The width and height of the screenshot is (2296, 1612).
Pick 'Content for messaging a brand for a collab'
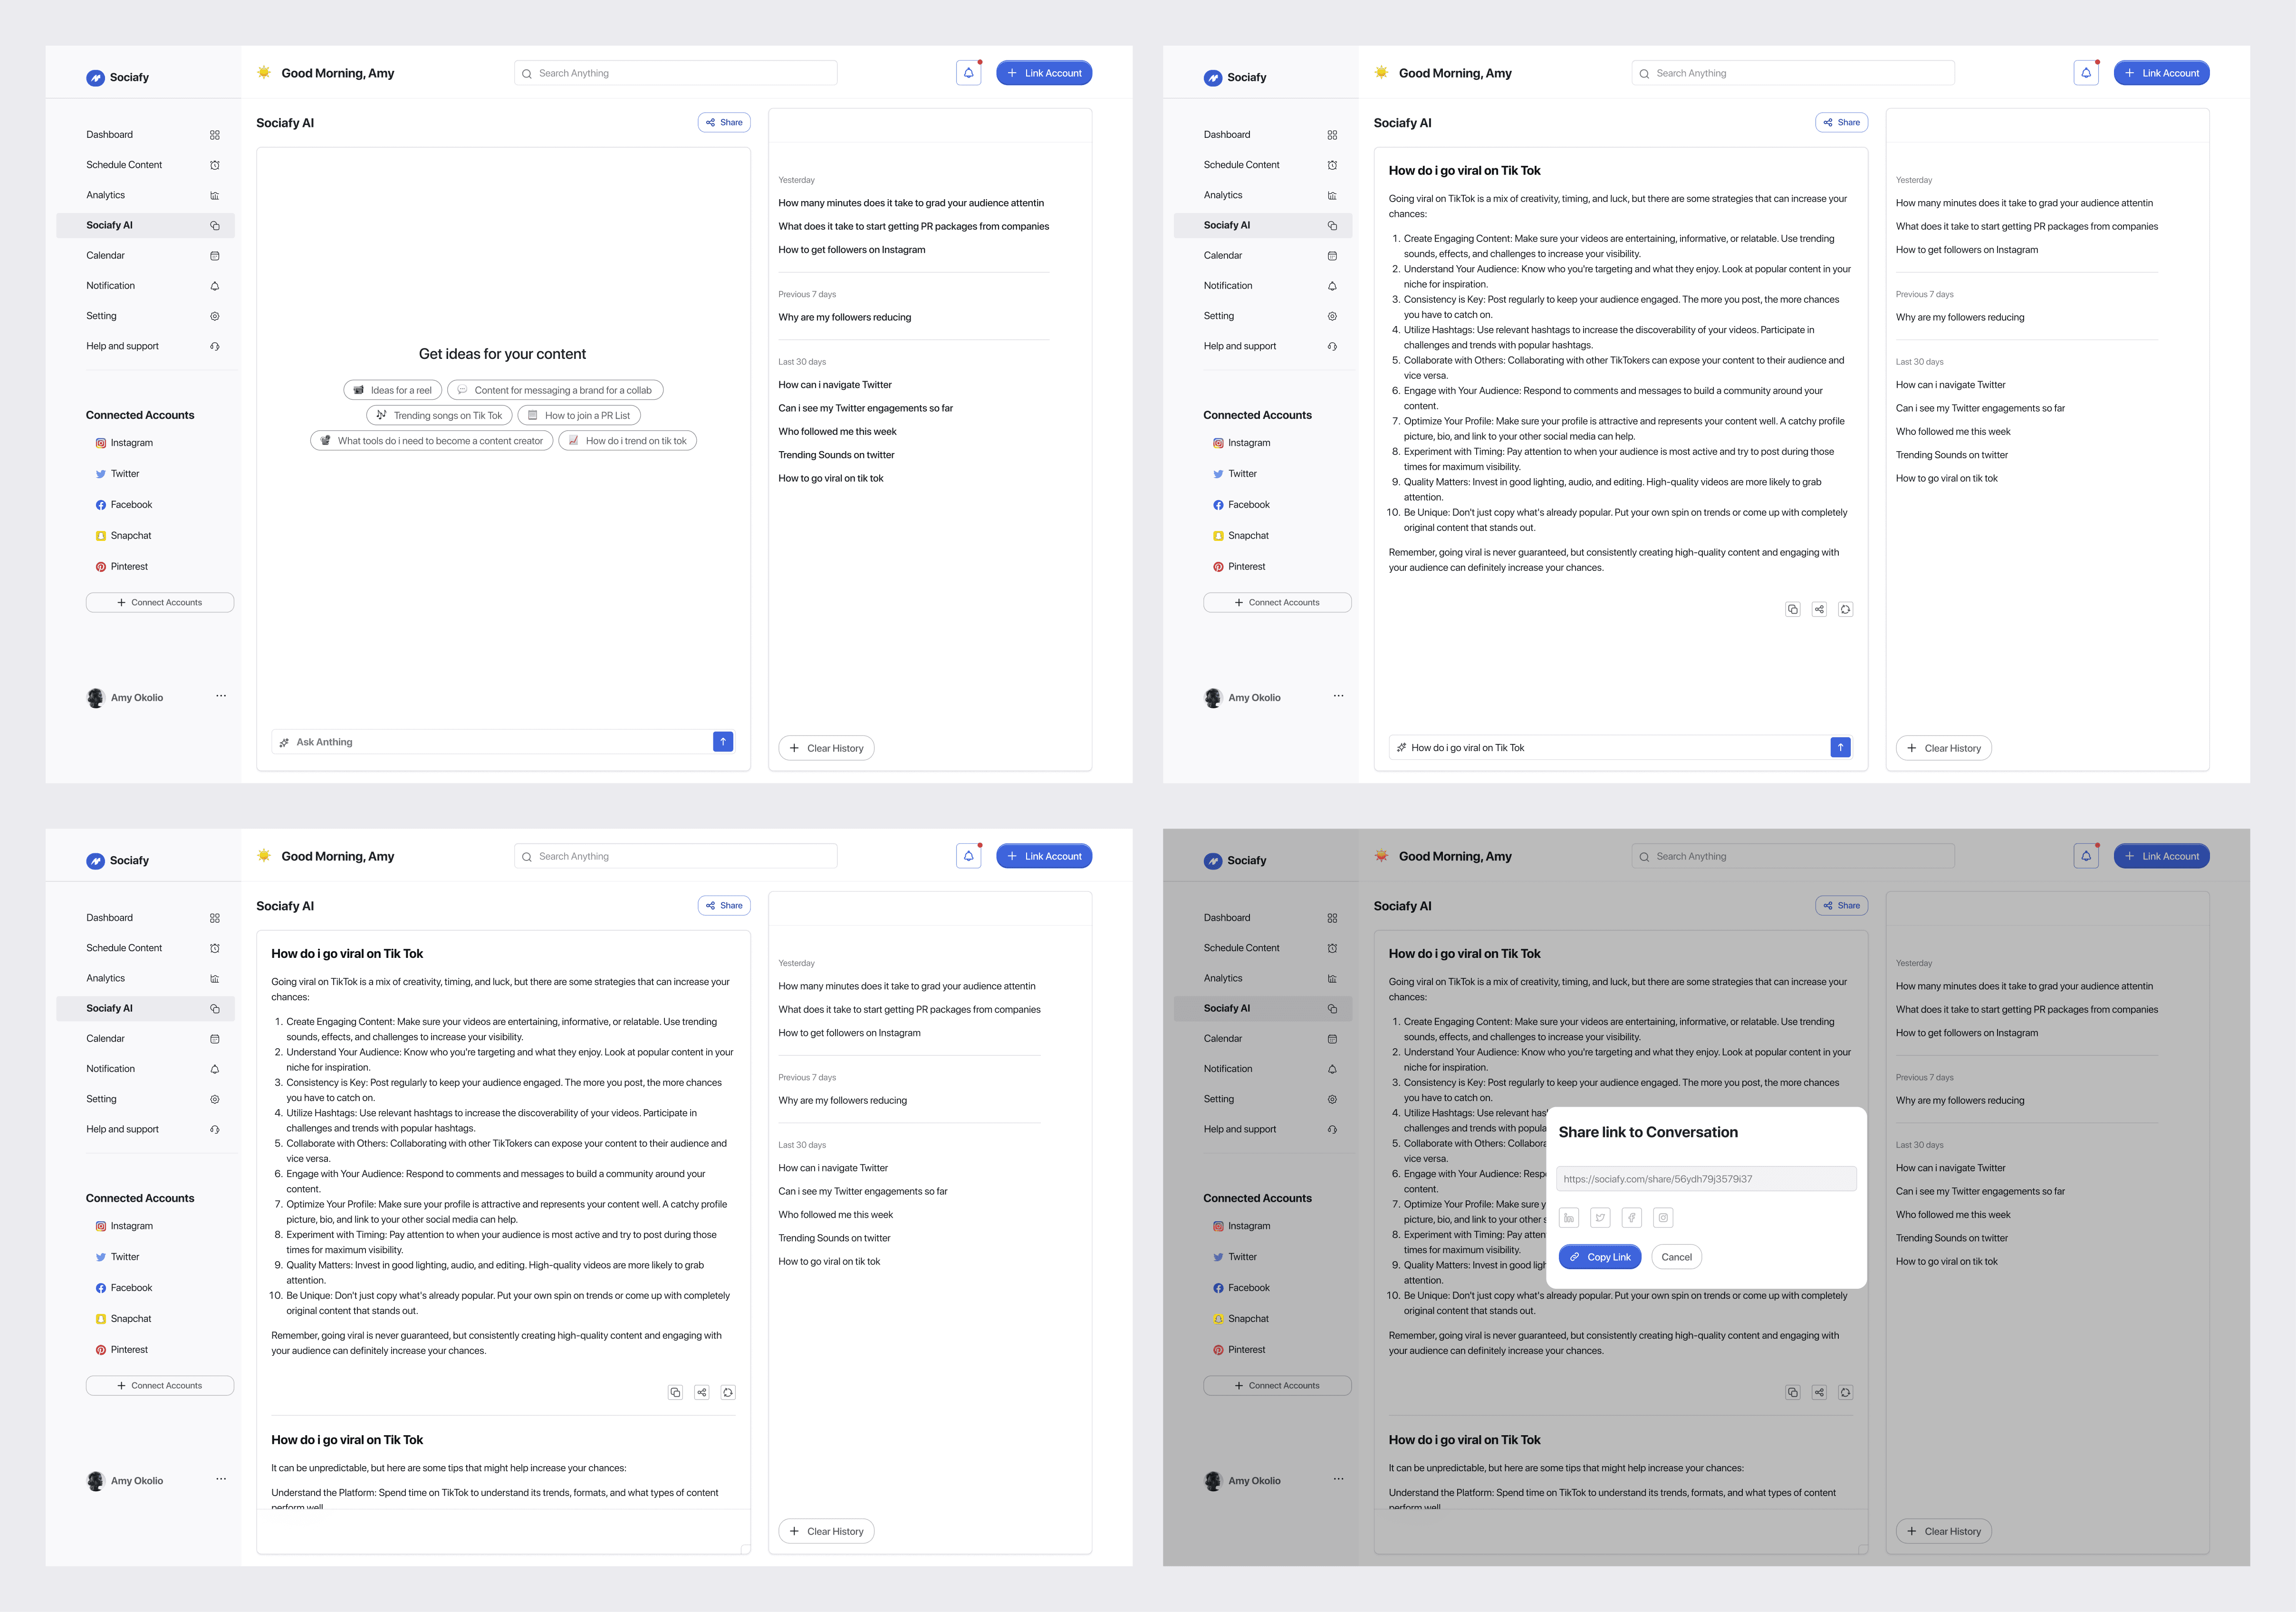(x=555, y=390)
